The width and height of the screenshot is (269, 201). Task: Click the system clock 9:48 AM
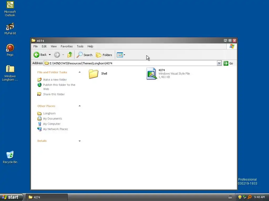point(259,197)
